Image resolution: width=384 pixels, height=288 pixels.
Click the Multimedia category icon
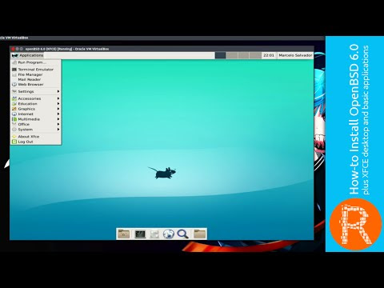tap(14, 119)
